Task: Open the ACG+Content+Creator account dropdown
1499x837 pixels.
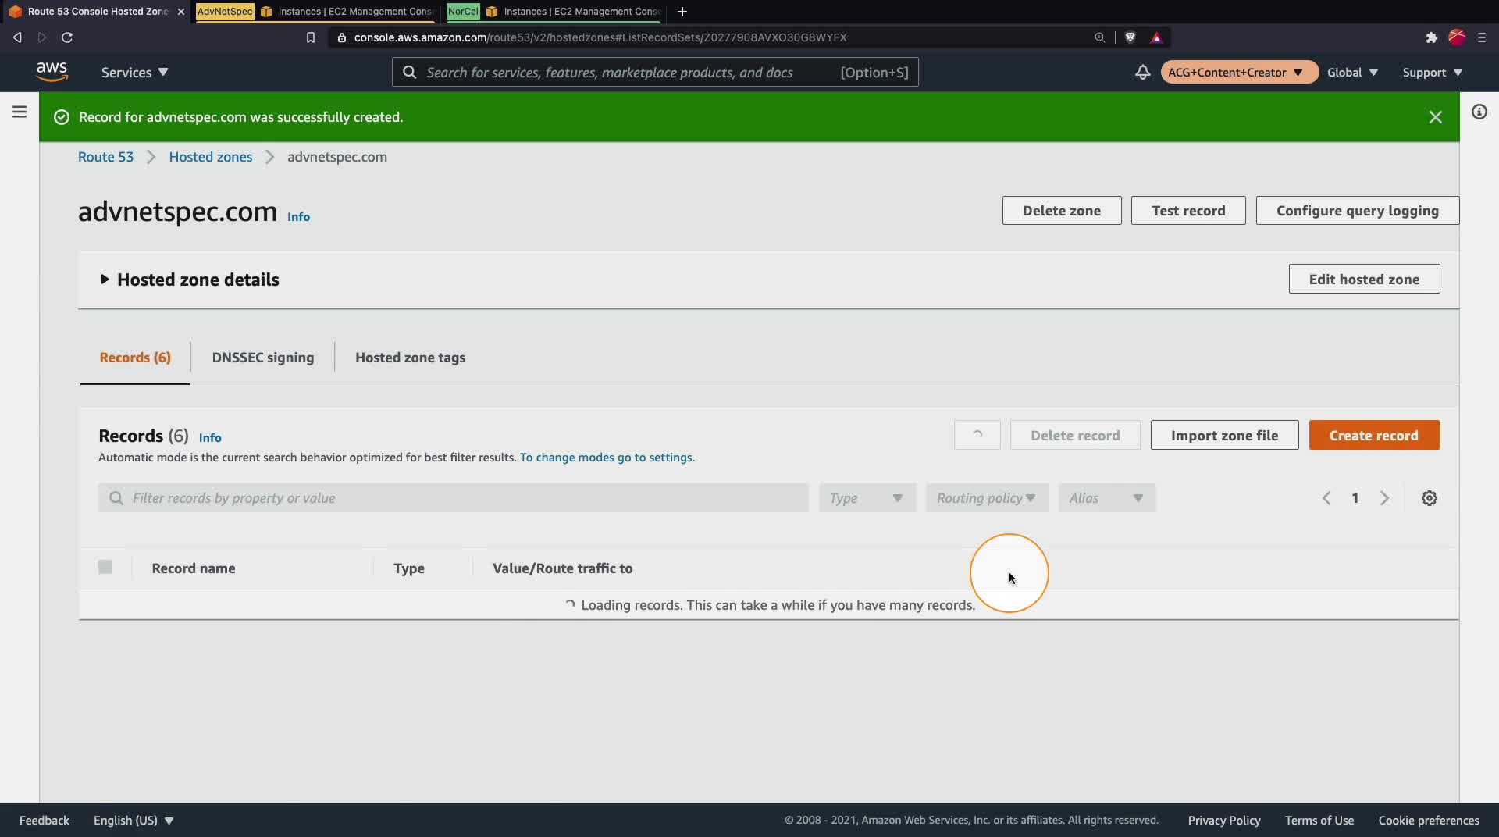Action: pos(1239,72)
